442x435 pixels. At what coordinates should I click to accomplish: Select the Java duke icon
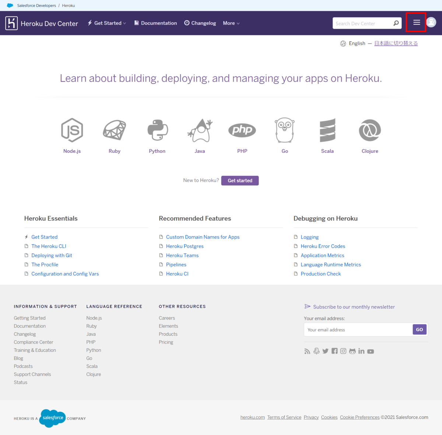click(200, 130)
